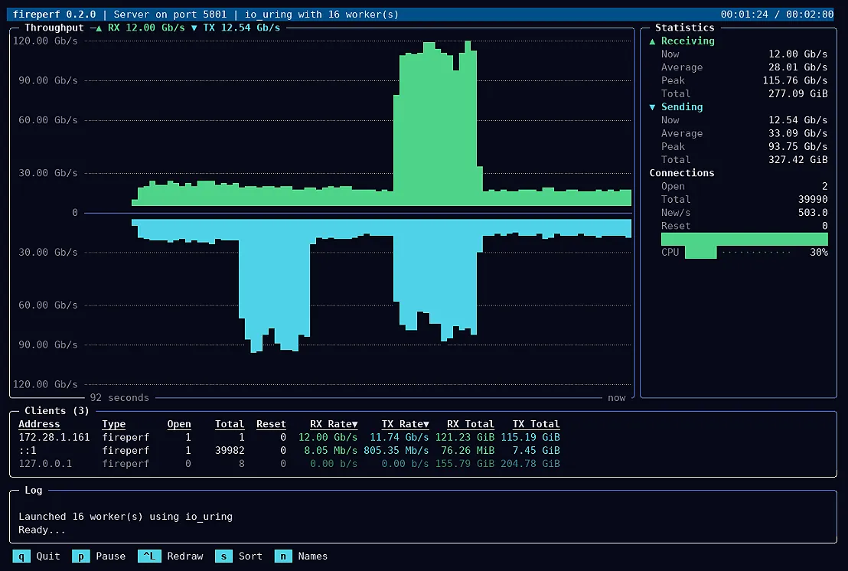The height and width of the screenshot is (571, 848).
Task: Click the CPU 30% value
Action: tap(819, 252)
